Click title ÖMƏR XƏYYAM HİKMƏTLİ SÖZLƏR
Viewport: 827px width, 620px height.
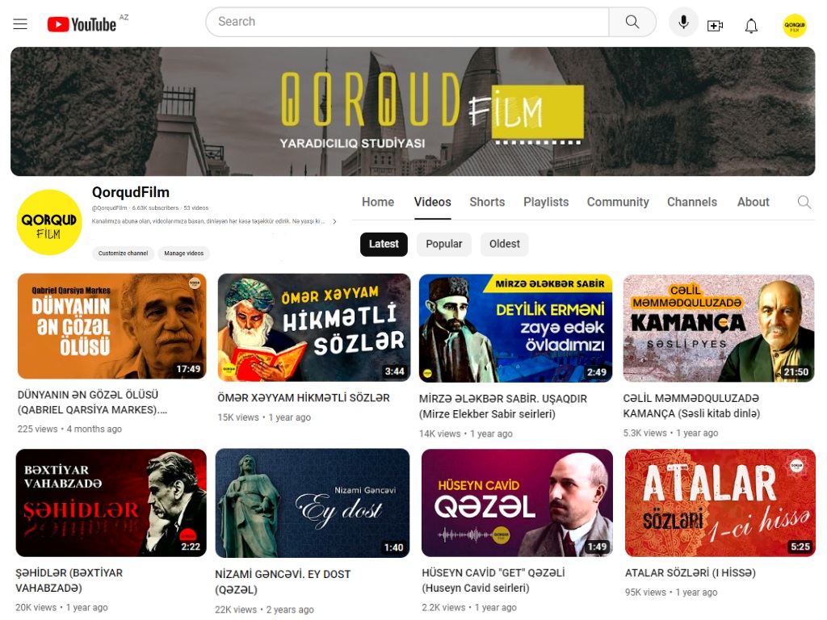point(304,398)
